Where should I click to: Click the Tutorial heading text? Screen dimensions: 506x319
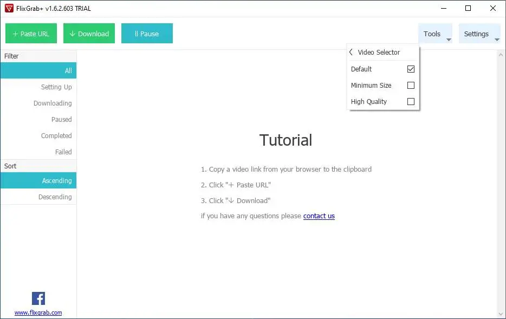click(286, 140)
